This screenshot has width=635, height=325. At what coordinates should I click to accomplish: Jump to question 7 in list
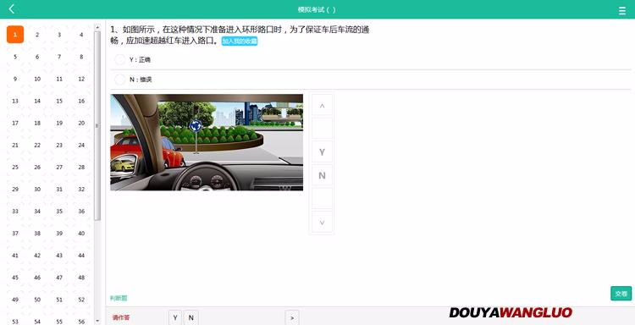pyautogui.click(x=59, y=57)
